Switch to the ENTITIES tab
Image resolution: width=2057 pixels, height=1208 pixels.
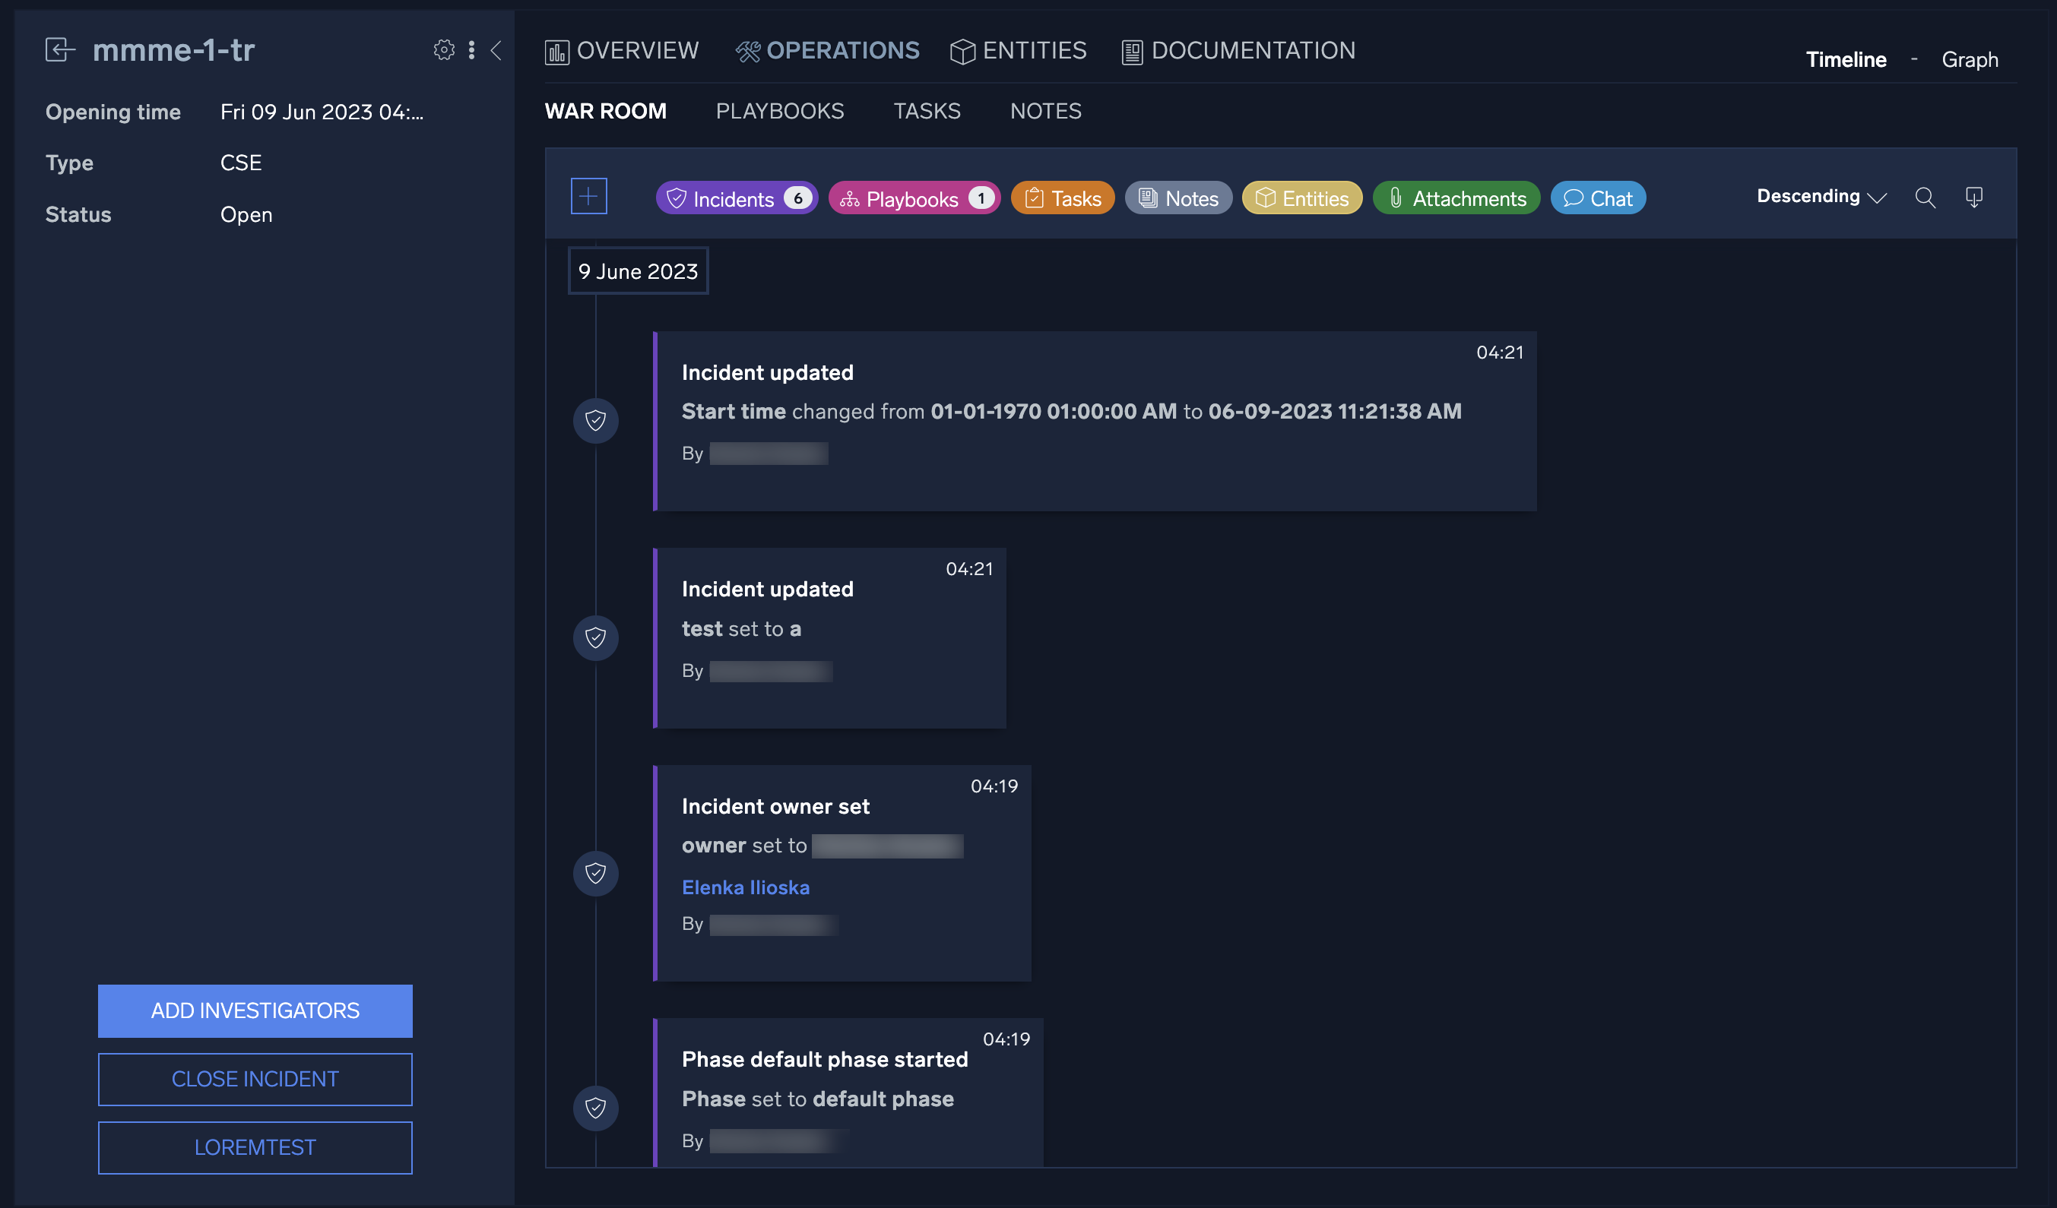[x=1019, y=52]
